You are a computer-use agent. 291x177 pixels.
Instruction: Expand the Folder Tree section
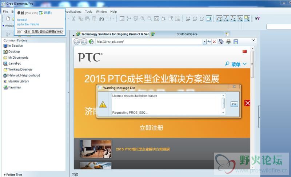13,174
